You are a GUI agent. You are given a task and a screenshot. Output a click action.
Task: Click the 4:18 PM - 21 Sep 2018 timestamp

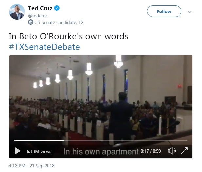tap(32, 166)
